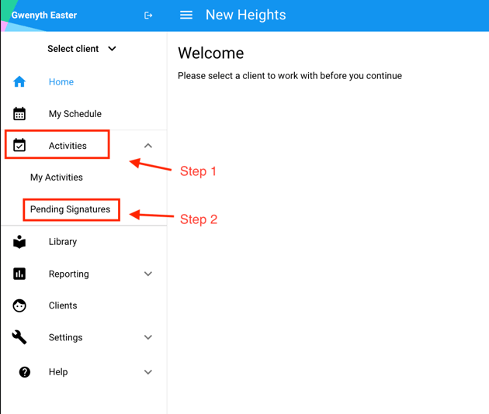Click the Reporting bar chart icon
The width and height of the screenshot is (489, 414).
point(19,274)
